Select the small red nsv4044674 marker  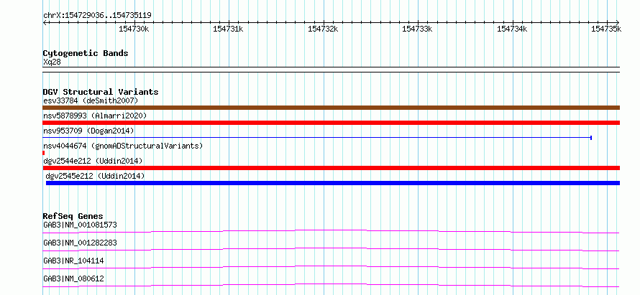(44, 153)
